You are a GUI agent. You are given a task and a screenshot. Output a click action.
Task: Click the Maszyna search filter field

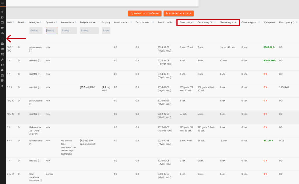point(36,31)
